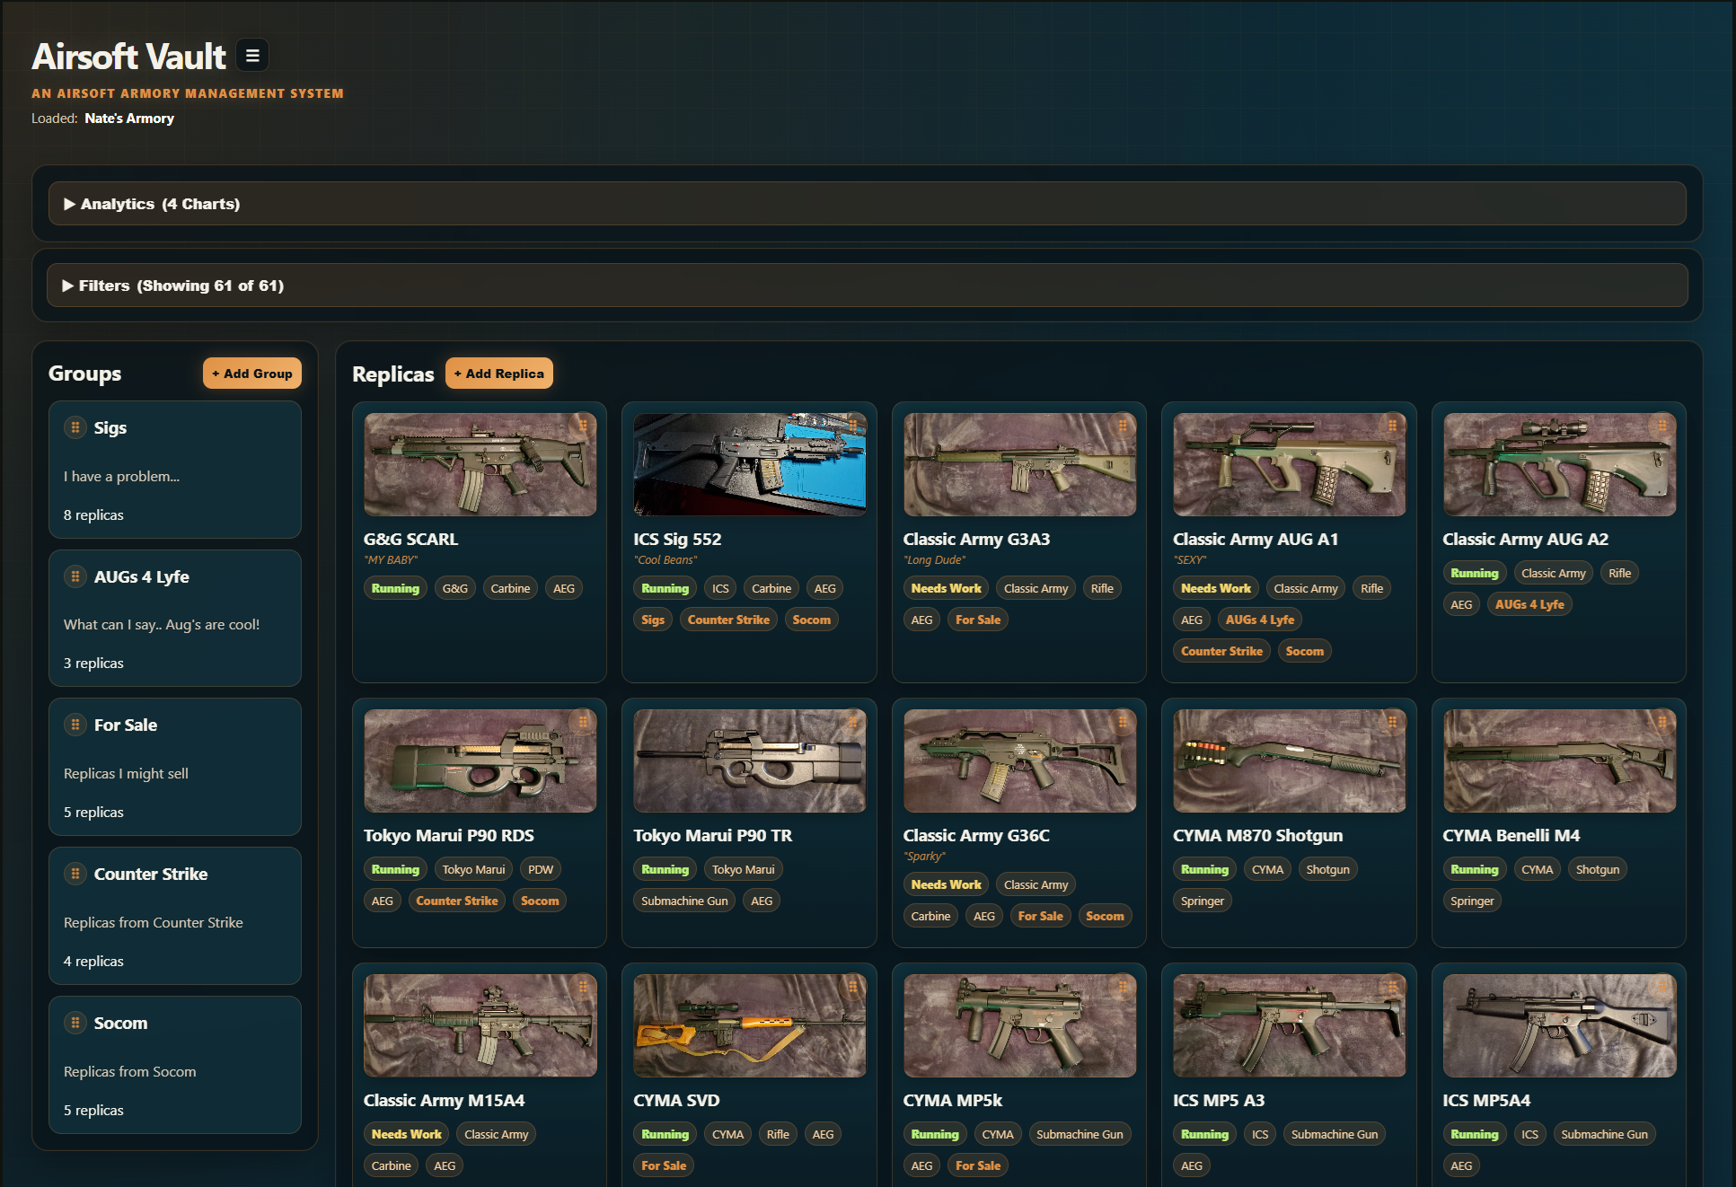The image size is (1736, 1187).
Task: Click the drag handle of Socom group
Action: [75, 1023]
